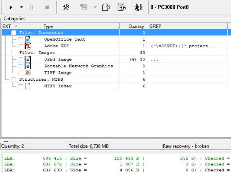Click the page-with-gear toolbar icon

click(106, 7)
